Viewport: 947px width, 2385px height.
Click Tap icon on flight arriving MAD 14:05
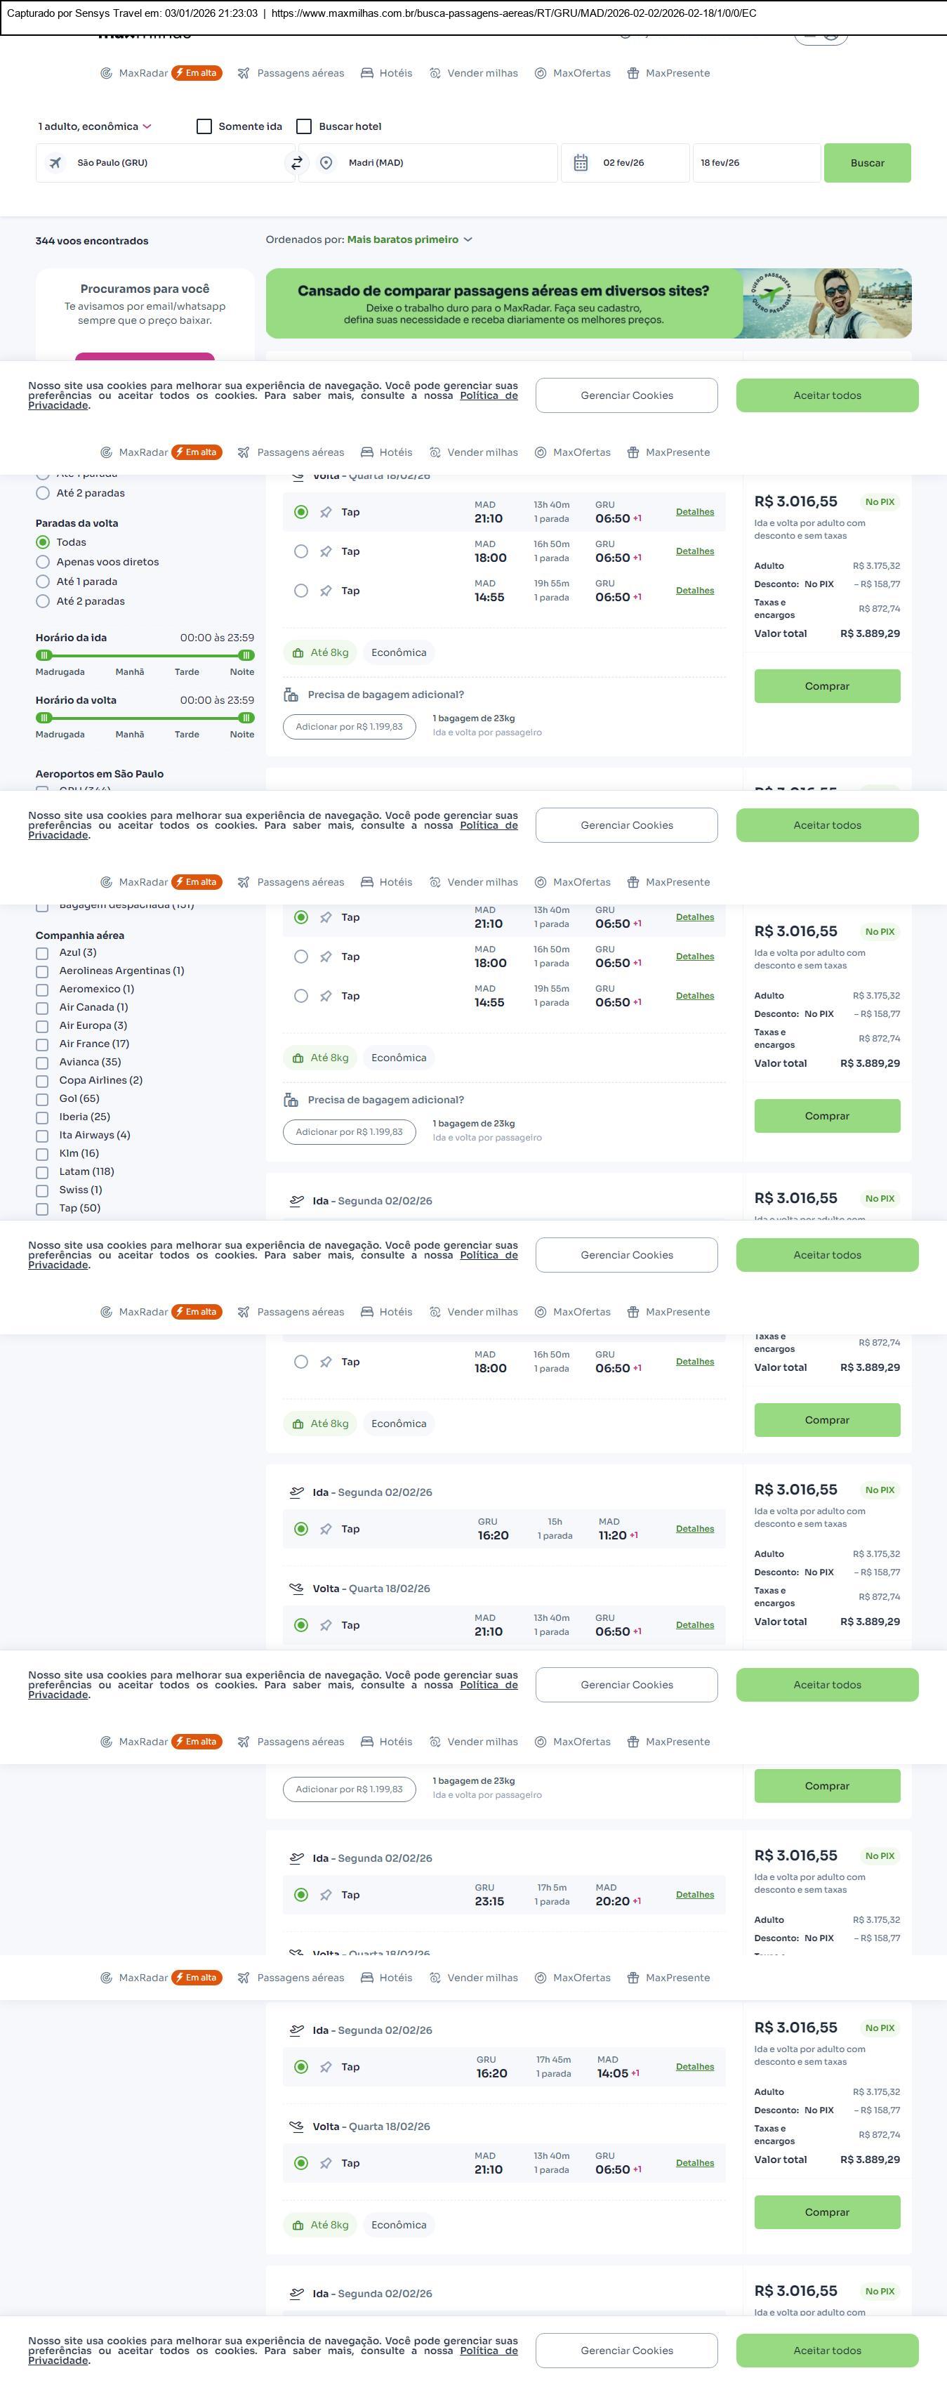(326, 2066)
